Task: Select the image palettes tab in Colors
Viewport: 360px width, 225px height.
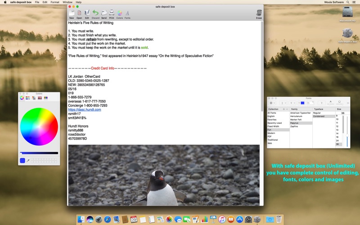Action: (40, 98)
